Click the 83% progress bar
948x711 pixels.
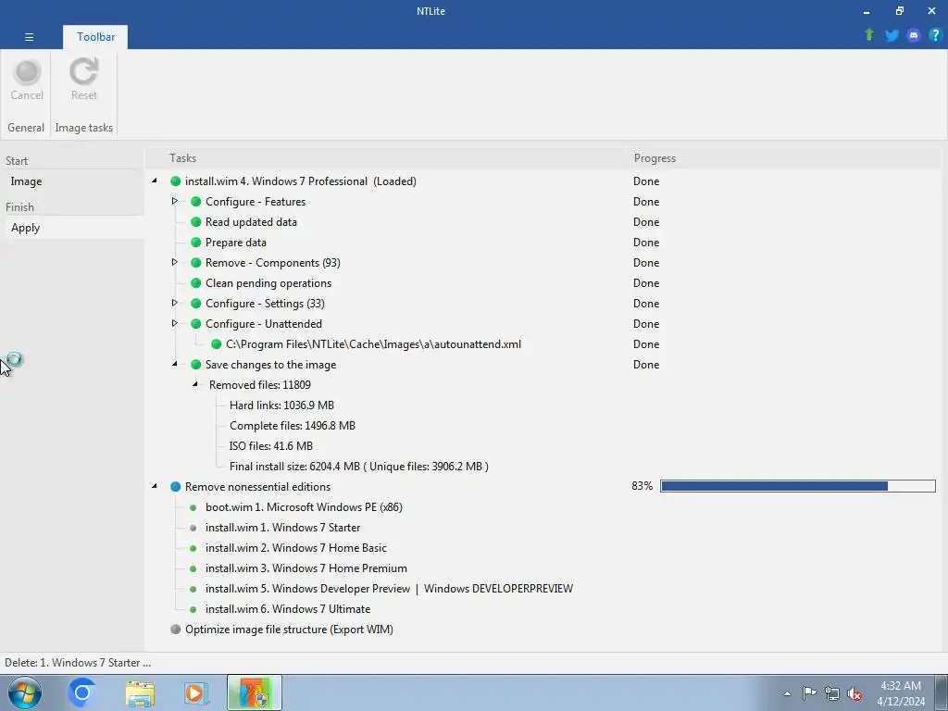point(797,486)
